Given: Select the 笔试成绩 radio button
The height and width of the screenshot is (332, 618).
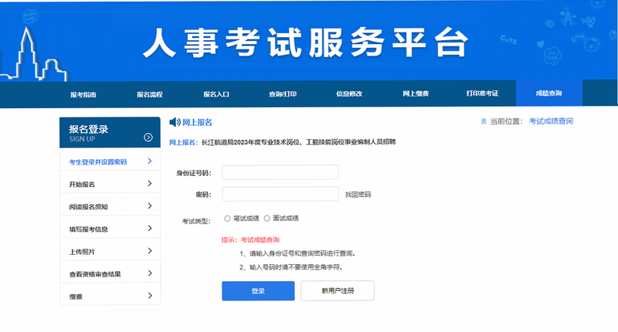Looking at the screenshot, I should coord(227,219).
